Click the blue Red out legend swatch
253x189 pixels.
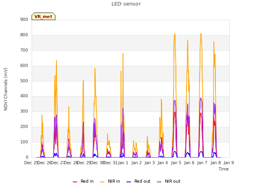point(128,182)
